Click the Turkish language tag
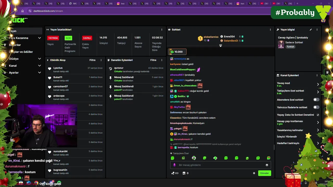Viewport: 333px width, 187px height. click(290, 47)
